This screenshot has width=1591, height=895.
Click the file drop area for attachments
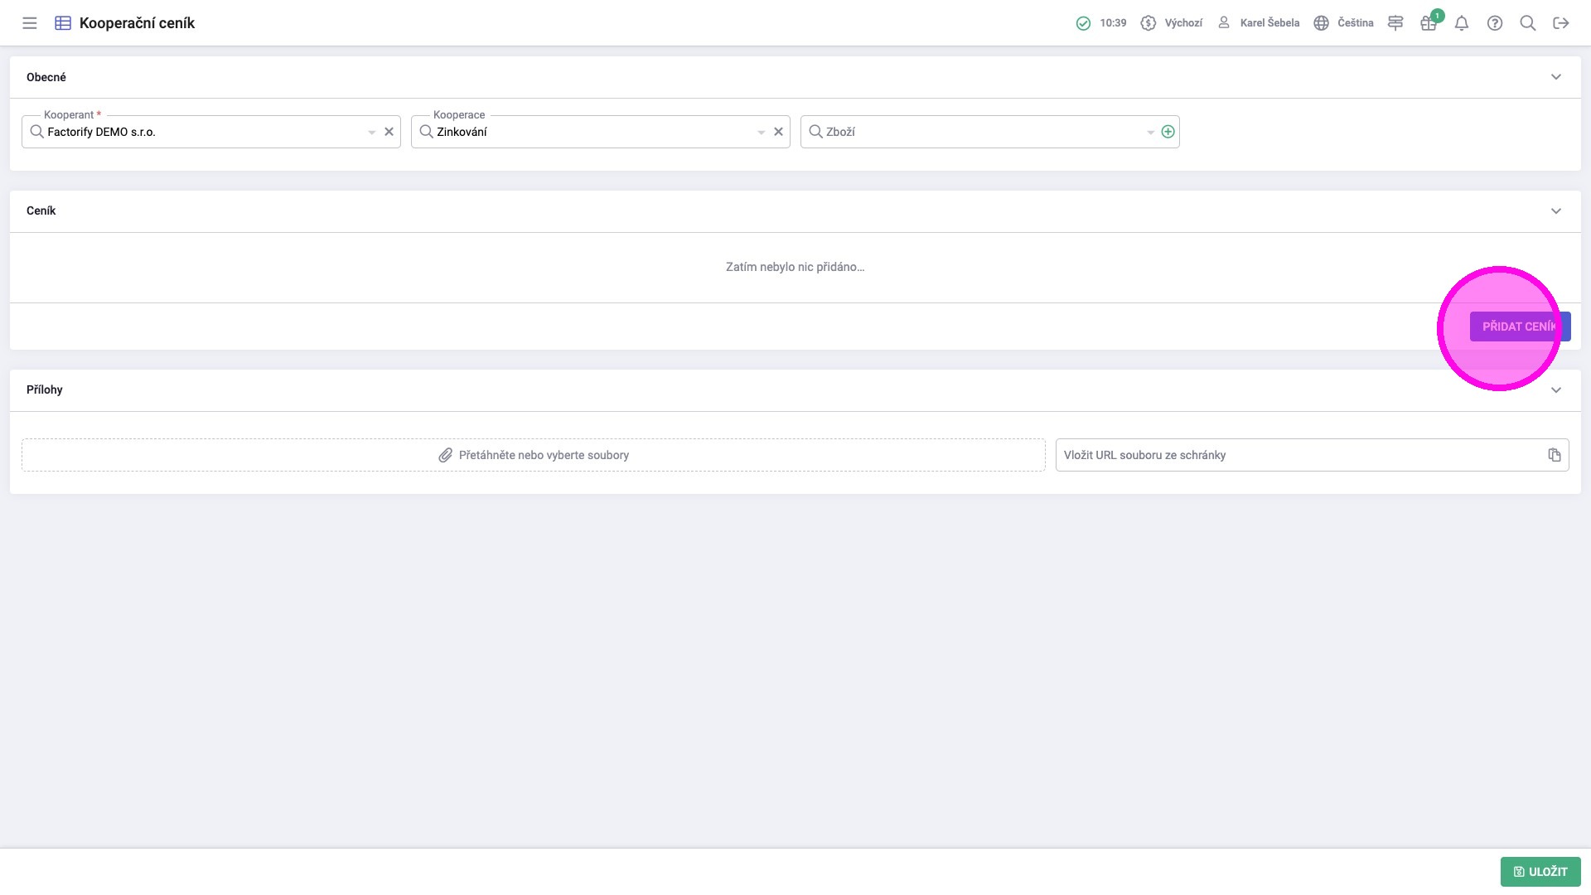(534, 455)
